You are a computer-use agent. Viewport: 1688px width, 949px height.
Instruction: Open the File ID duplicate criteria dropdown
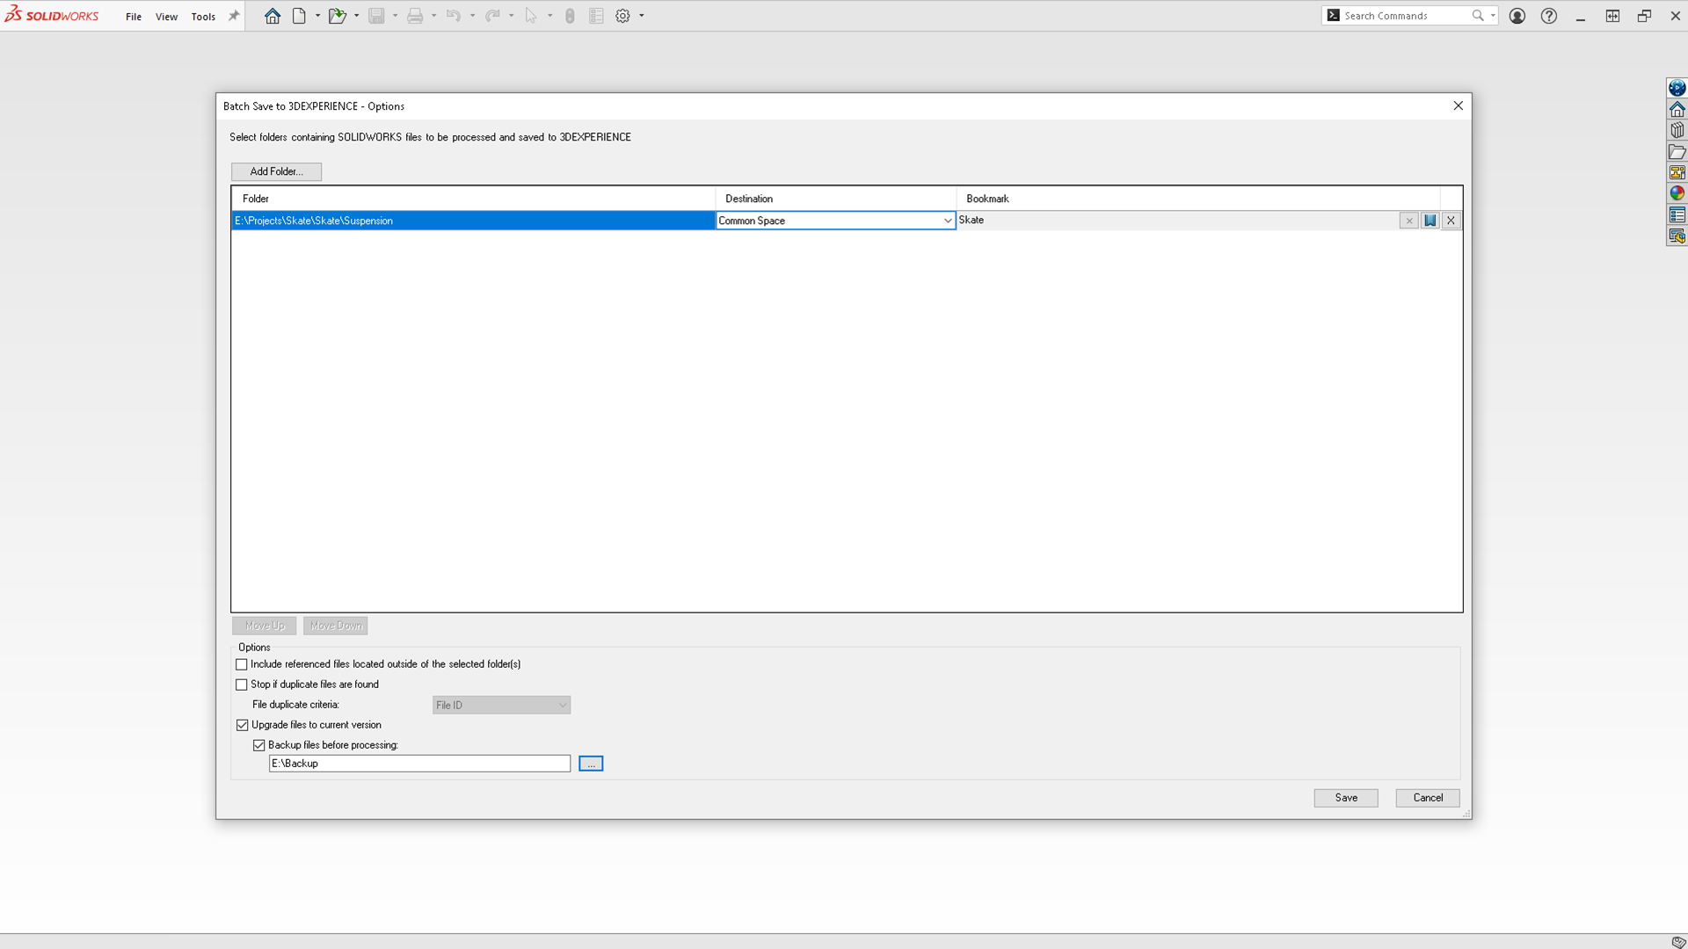501,705
